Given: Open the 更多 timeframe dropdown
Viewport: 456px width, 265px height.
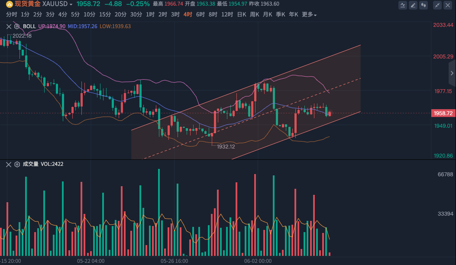Looking at the screenshot, I should coord(309,14).
